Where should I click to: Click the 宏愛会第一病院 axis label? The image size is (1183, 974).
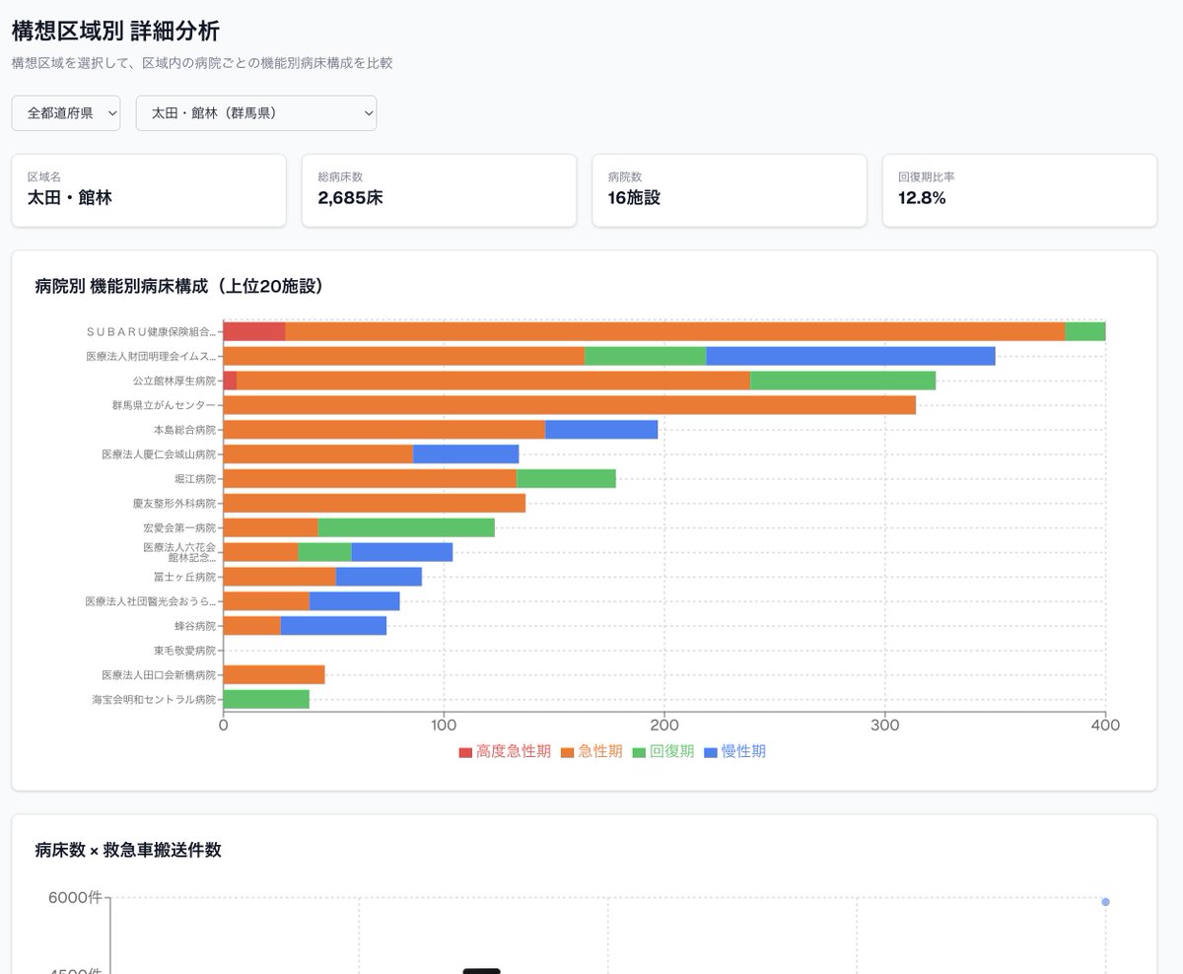(179, 527)
